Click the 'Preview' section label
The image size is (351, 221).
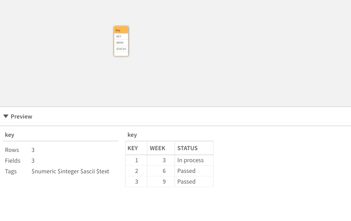(21, 117)
